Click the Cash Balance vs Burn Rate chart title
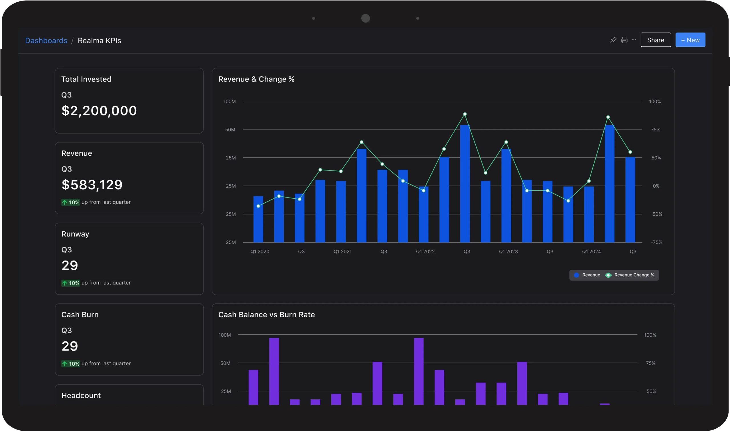The width and height of the screenshot is (730, 431). [266, 314]
